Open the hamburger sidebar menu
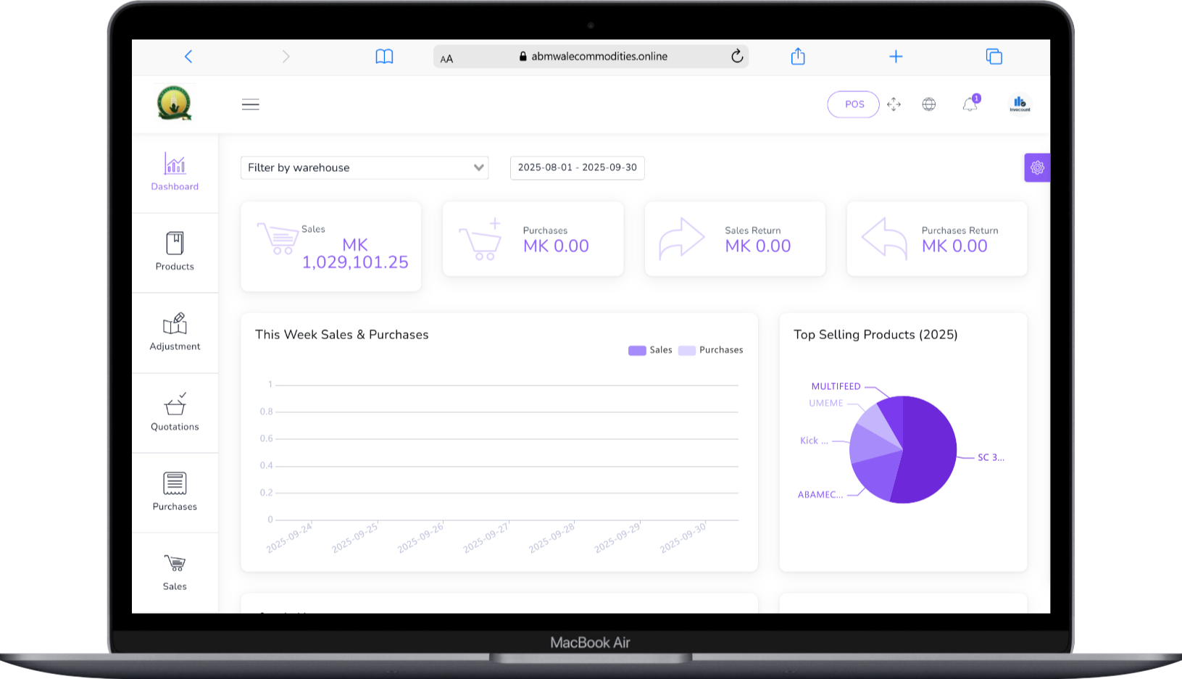This screenshot has width=1182, height=679. coord(250,104)
